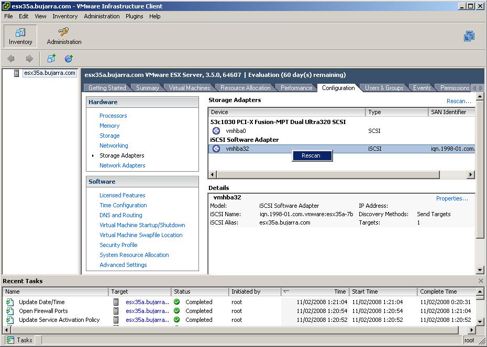Click host icon in Update Date/Time target
The image size is (487, 347).
pos(116,302)
